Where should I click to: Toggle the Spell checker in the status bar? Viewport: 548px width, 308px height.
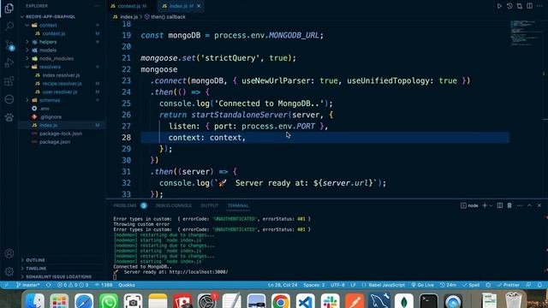471,285
